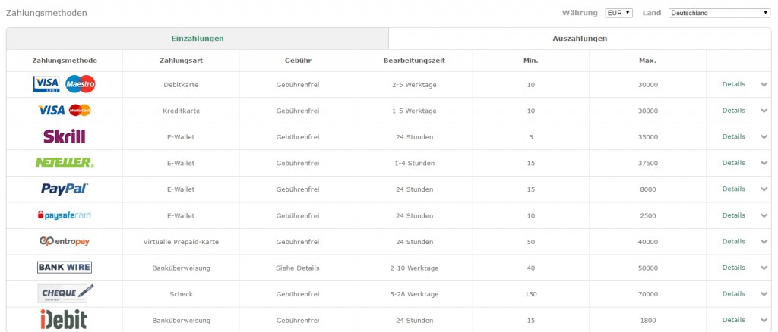Open the Währung EUR dropdown
The height and width of the screenshot is (332, 778).
pos(619,13)
